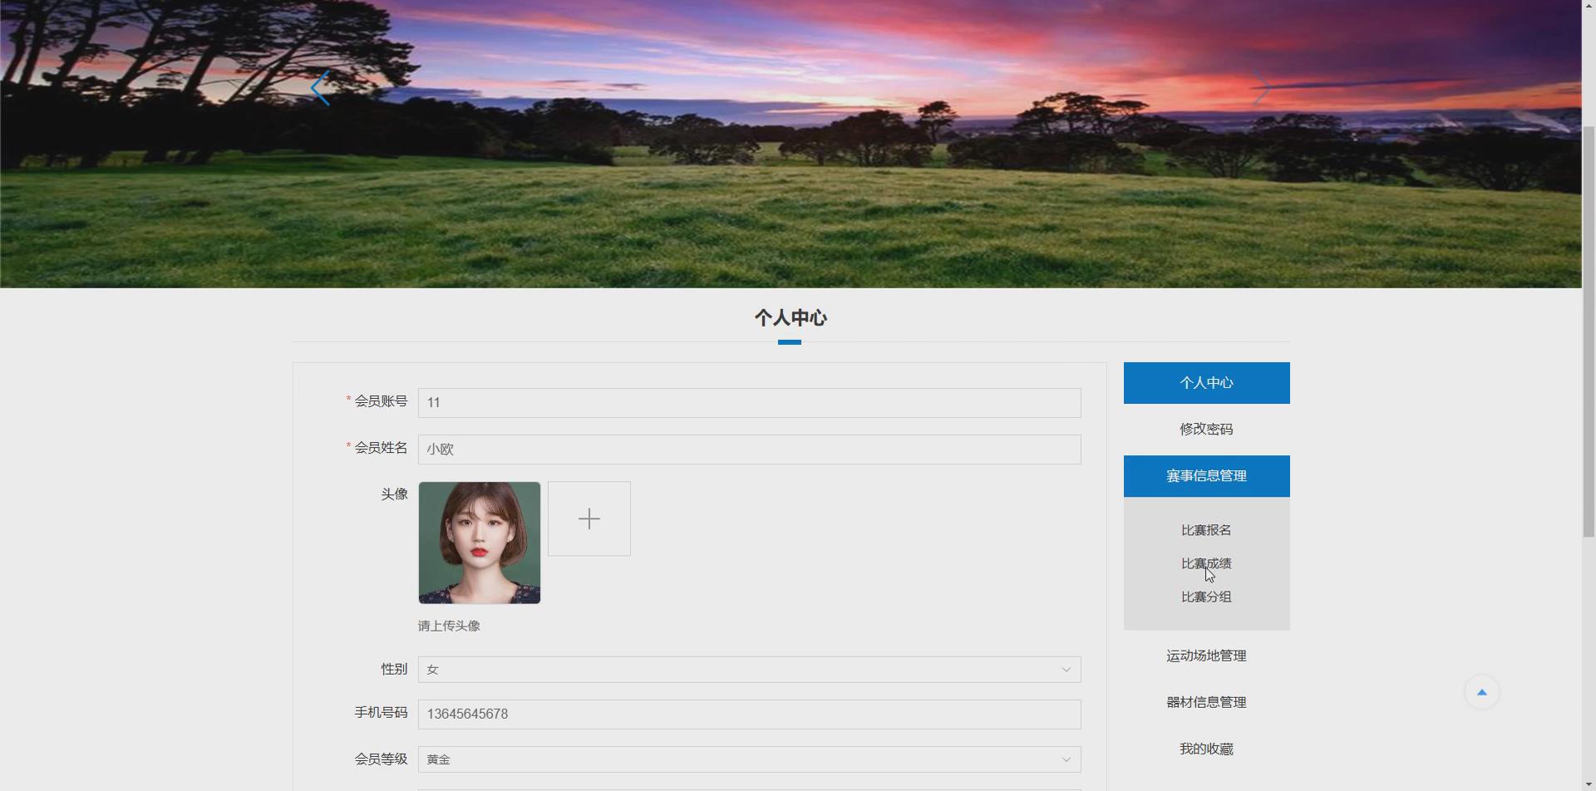Go to 比赛报名 registration page
Viewport: 1596px width, 791px height.
[x=1205, y=529]
